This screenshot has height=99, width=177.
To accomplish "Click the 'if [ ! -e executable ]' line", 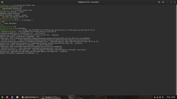I will 24,20.
